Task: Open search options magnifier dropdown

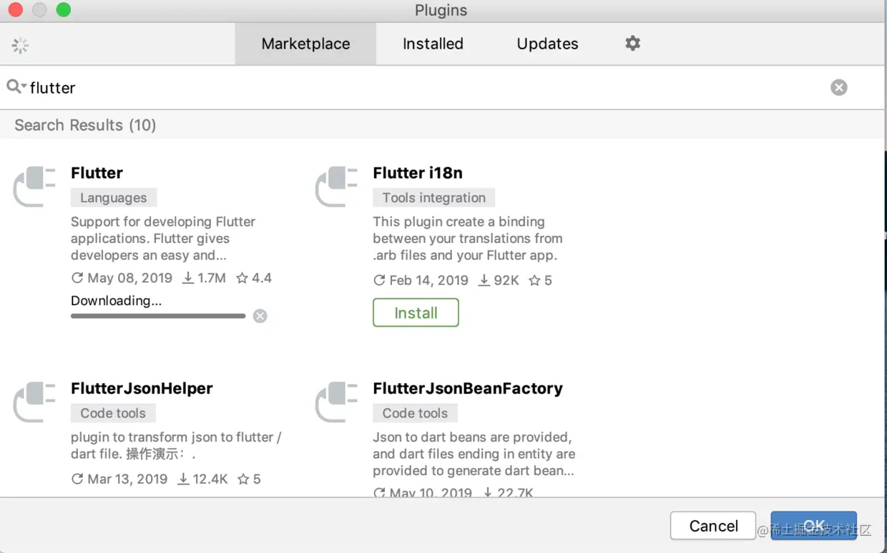Action: pos(16,87)
